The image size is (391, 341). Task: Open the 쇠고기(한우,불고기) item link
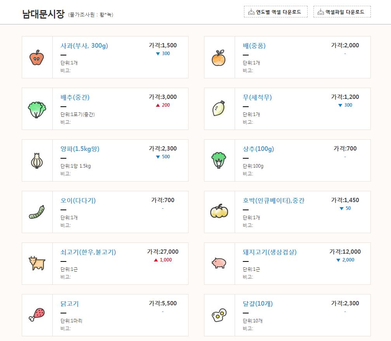(88, 252)
